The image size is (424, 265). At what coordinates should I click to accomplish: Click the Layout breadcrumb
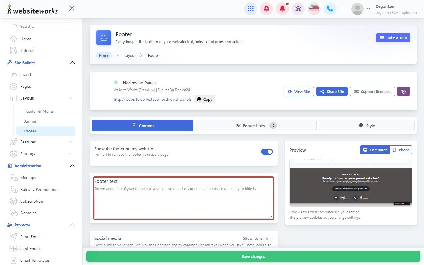pos(130,55)
